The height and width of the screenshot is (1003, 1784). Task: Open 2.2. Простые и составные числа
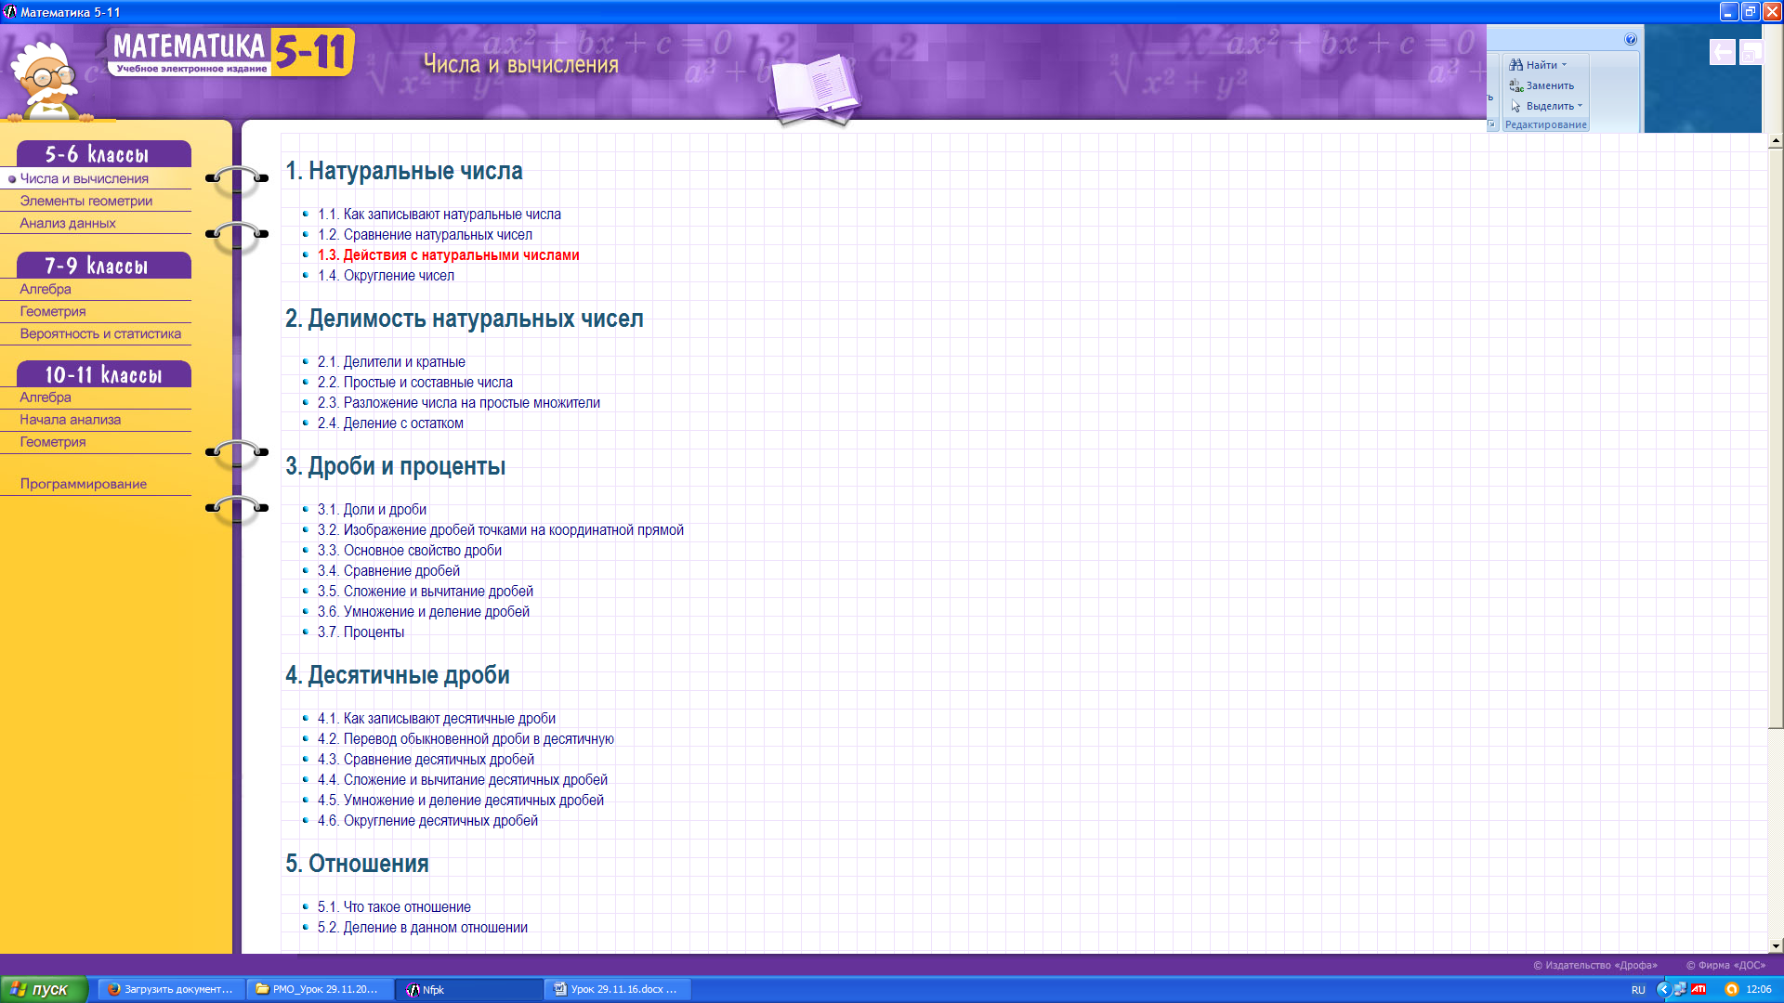(x=415, y=382)
